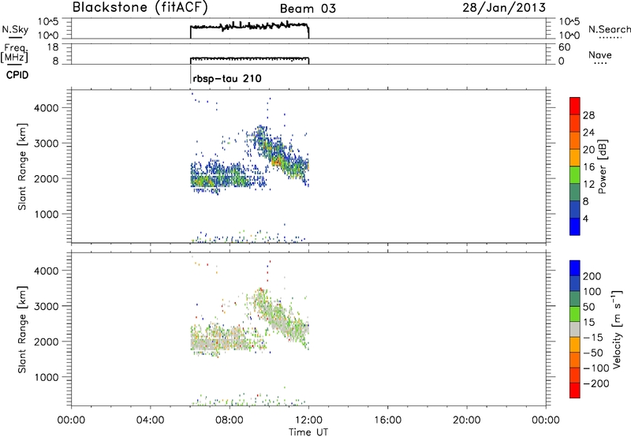Click the 'Power [dB]' colorbar label
Viewport: 631px width, 437px height.
(603, 166)
